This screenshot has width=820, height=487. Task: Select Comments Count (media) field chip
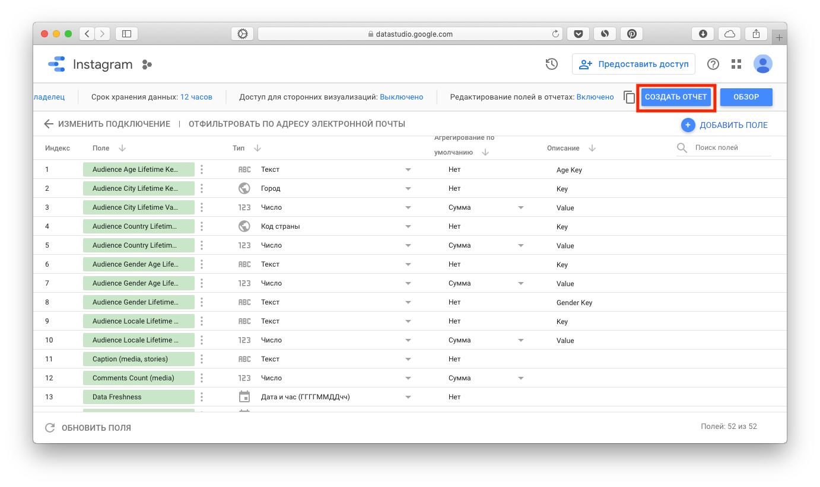139,378
